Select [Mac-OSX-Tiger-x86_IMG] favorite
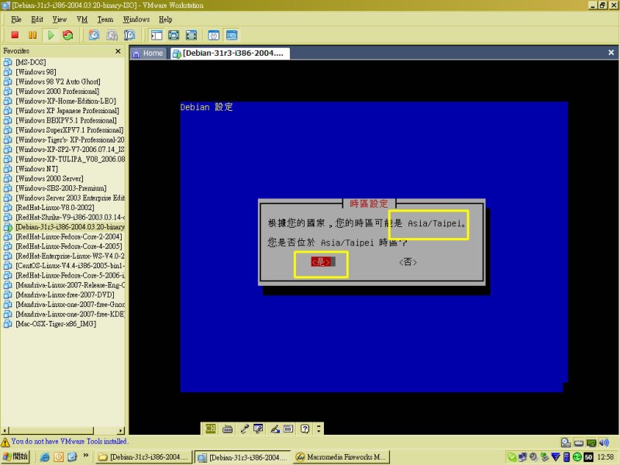This screenshot has height=465, width=620. point(56,324)
